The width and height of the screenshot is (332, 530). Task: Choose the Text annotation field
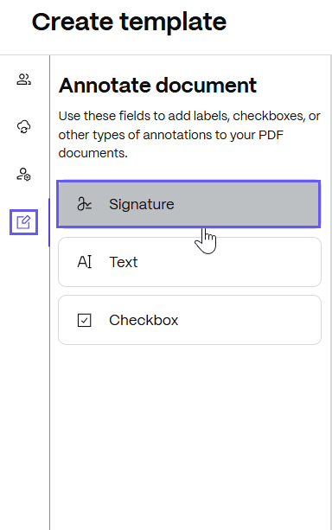click(189, 262)
